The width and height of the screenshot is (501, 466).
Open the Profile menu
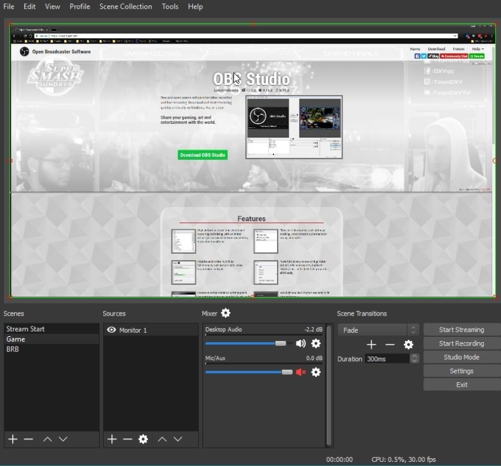[80, 6]
